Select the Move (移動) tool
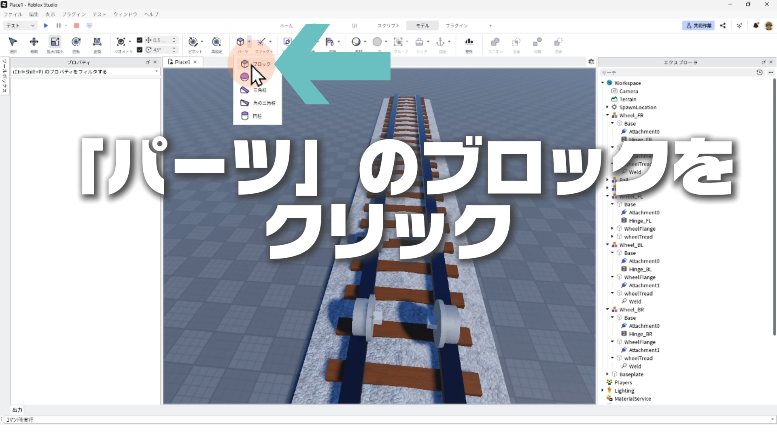This screenshot has width=777, height=437. (x=34, y=42)
